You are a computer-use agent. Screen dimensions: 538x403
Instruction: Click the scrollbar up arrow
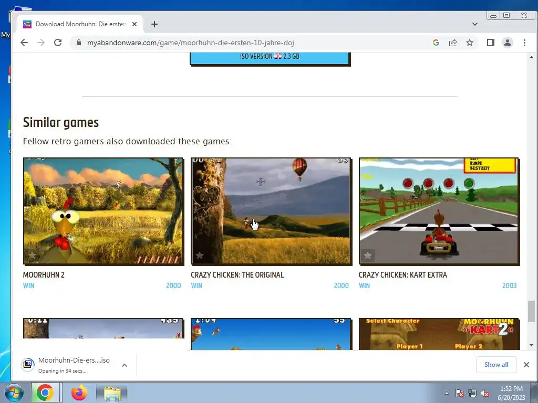click(531, 57)
